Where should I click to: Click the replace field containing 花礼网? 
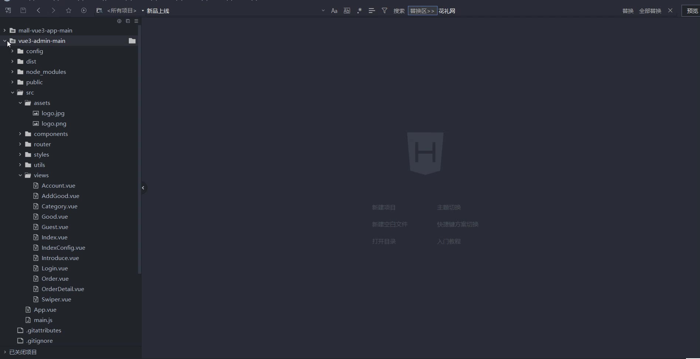(x=528, y=11)
